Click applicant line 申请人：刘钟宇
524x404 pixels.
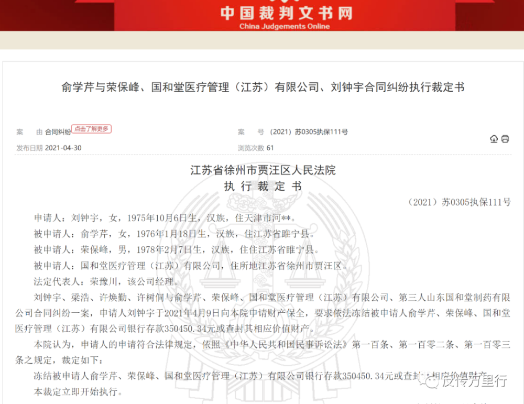165,218
